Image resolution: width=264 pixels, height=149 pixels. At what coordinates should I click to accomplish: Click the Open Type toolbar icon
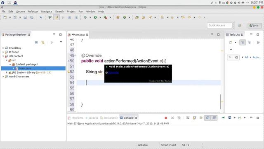click(137, 17)
